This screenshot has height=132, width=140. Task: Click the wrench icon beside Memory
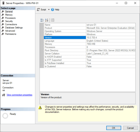tap(3, 15)
